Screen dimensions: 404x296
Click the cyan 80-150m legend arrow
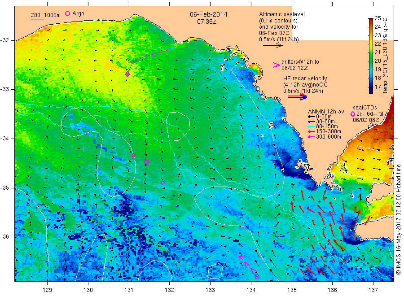(x=311, y=126)
